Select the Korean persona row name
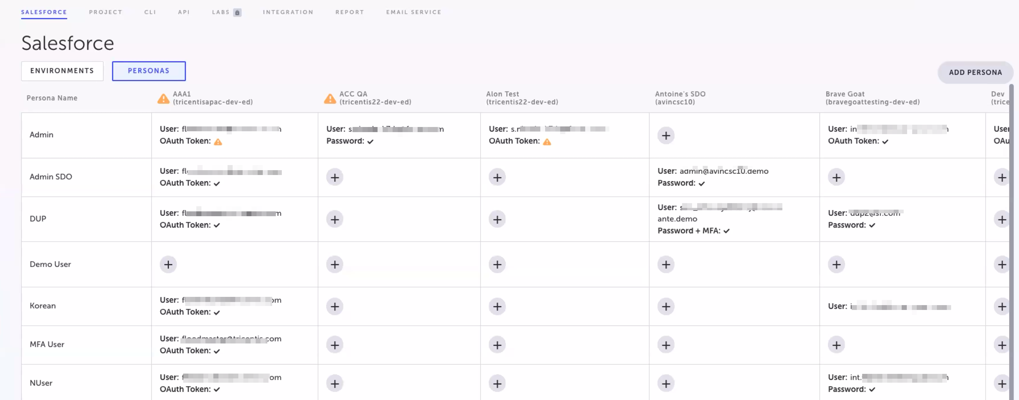Viewport: 1019px width, 400px height. (x=43, y=306)
